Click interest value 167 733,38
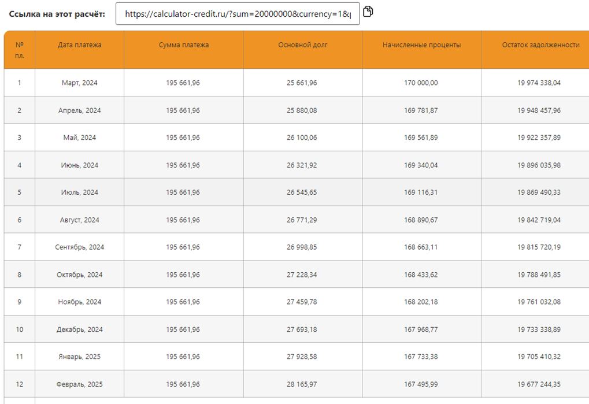The image size is (589, 404). click(x=421, y=357)
